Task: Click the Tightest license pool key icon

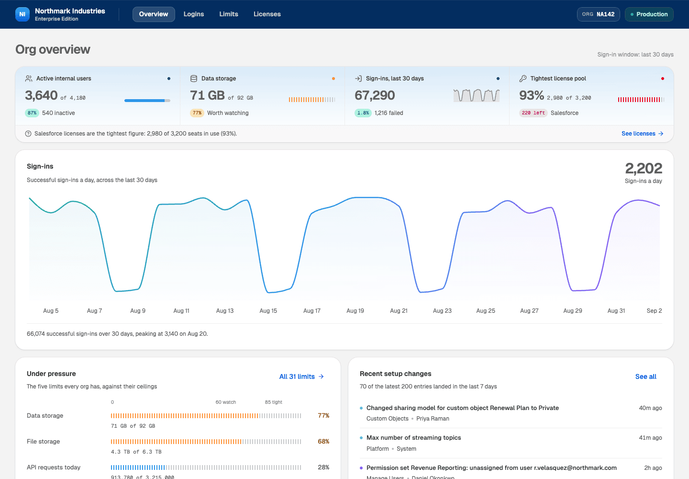Action: pos(523,79)
